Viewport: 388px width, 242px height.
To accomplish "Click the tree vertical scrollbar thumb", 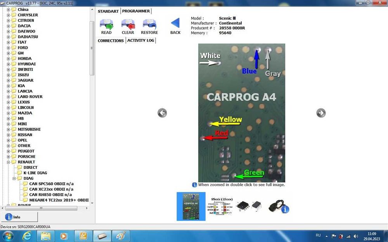I will point(92,48).
